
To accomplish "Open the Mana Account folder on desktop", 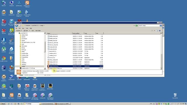I will pyautogui.click(x=27, y=96).
